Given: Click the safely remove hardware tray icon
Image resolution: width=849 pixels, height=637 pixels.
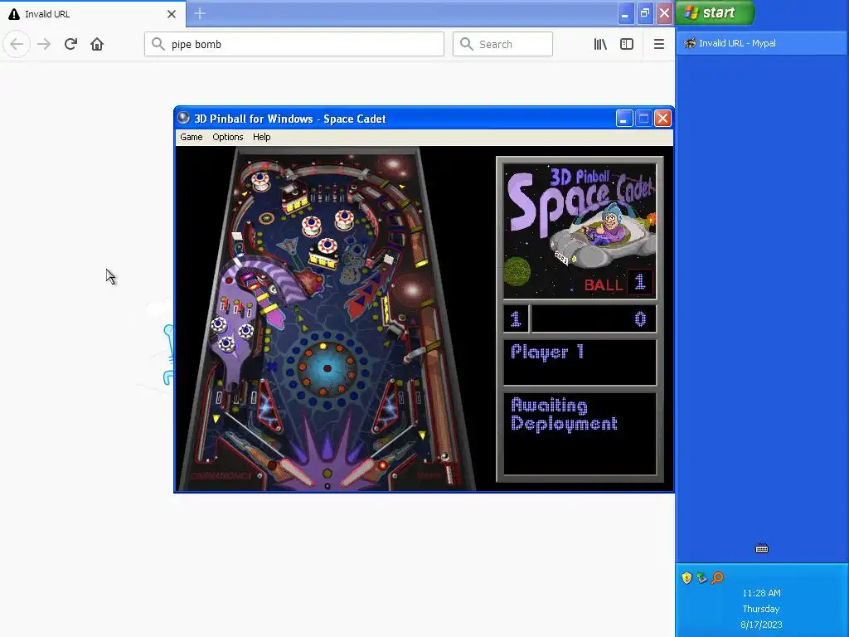Looking at the screenshot, I should coord(701,578).
